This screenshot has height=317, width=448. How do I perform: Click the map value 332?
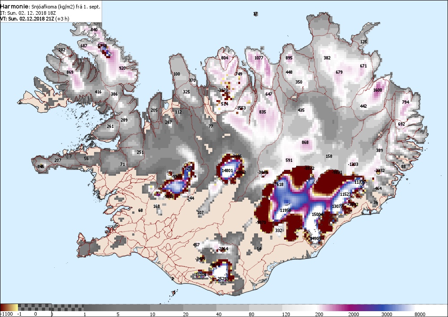279,230
